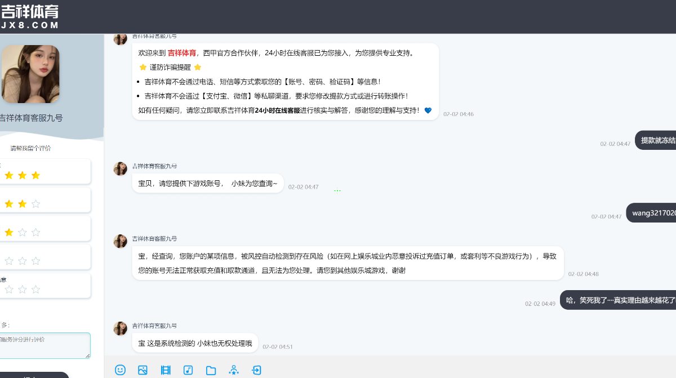
Task: Click the risk-control explanation message bubble
Action: (x=348, y=263)
